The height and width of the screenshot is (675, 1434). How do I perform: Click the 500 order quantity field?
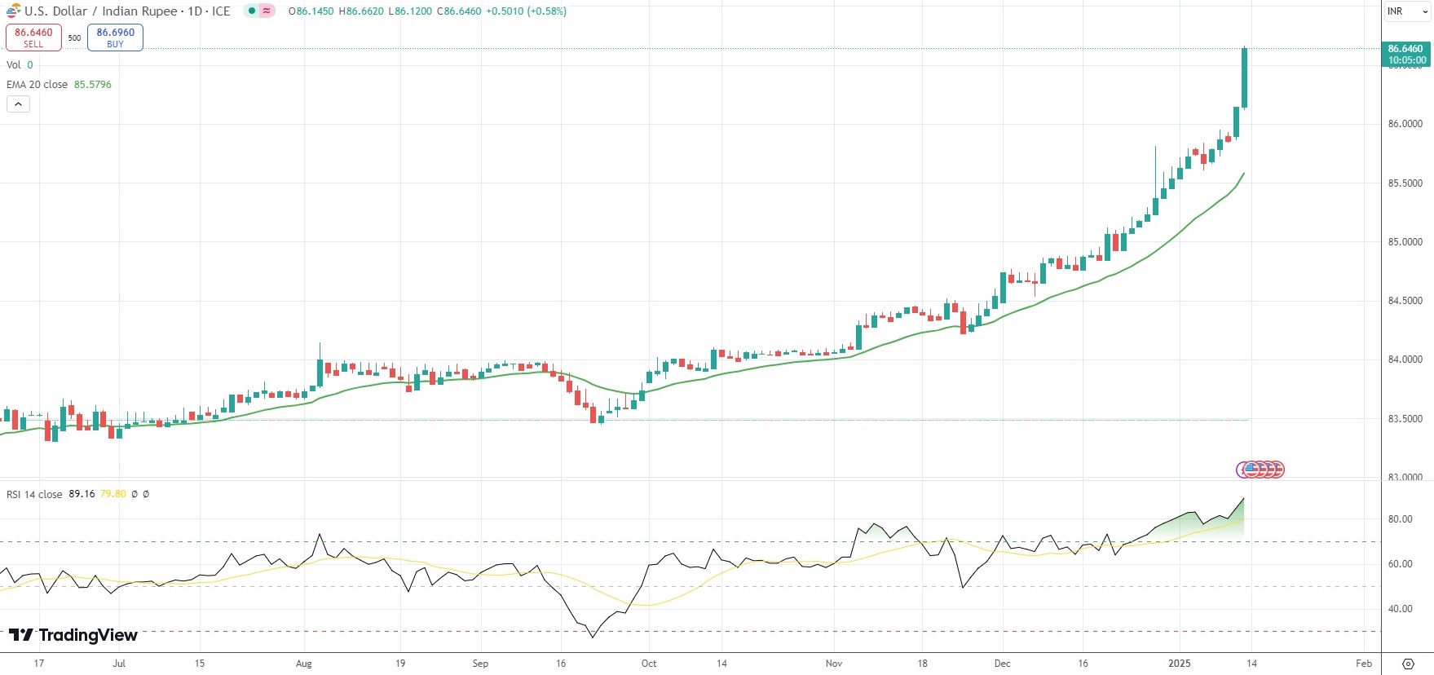click(74, 37)
